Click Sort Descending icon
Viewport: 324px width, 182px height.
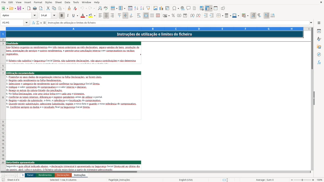click(142, 8)
